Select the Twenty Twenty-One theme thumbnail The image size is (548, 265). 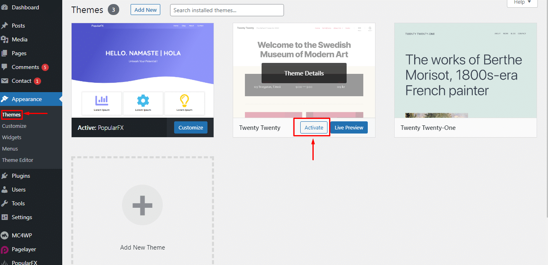(x=465, y=70)
